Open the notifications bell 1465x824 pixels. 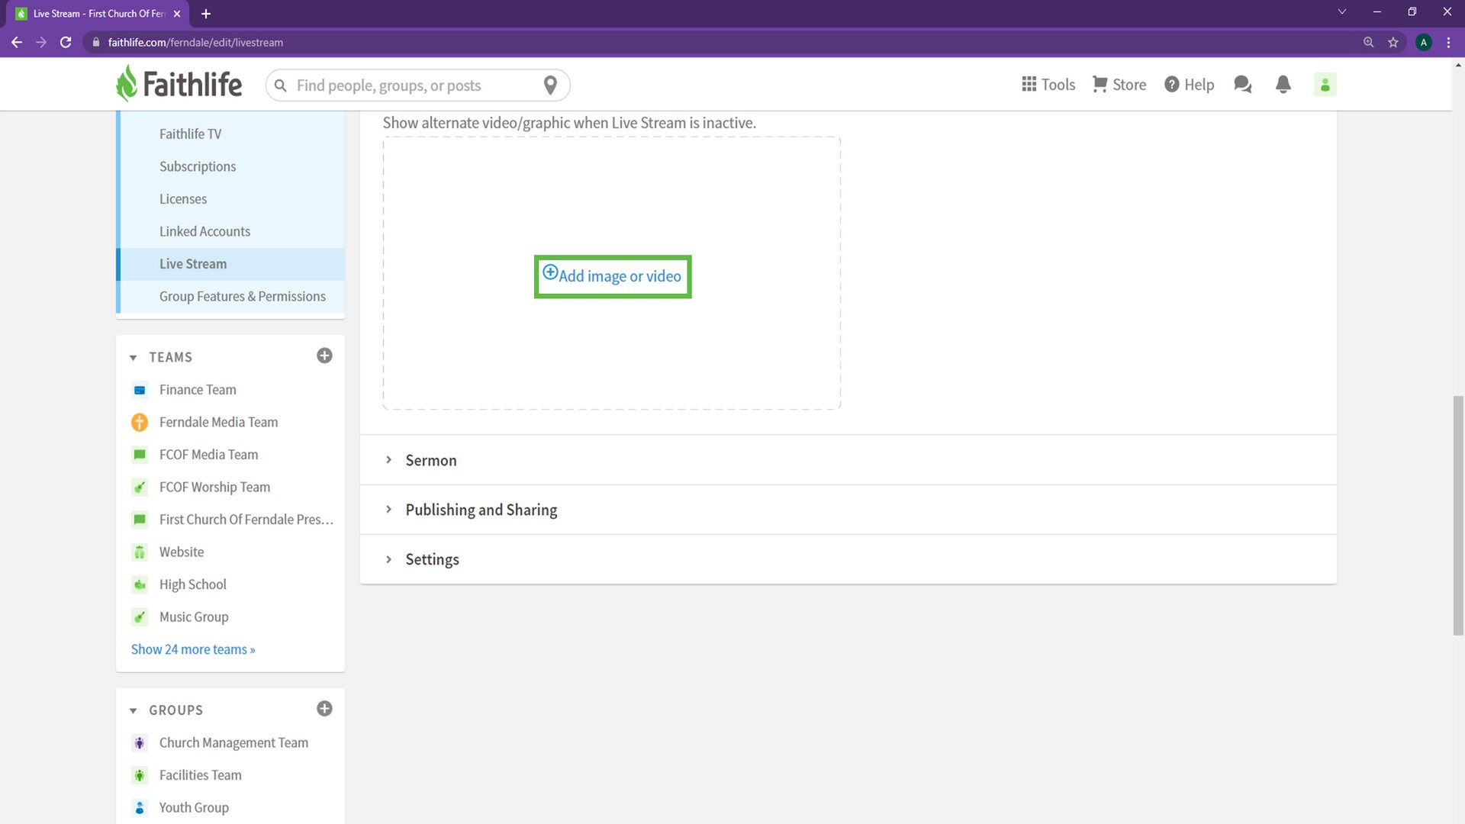(1283, 85)
